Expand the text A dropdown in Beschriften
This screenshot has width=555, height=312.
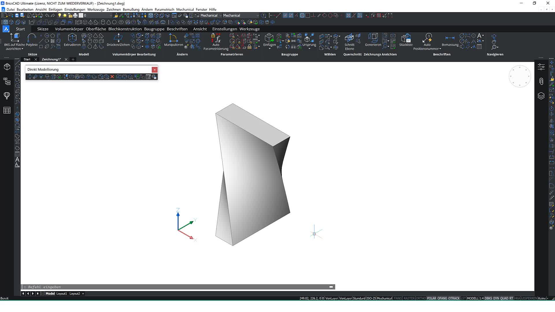coord(483,36)
